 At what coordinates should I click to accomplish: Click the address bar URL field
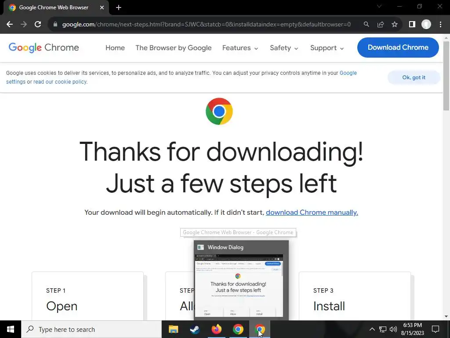(x=207, y=25)
